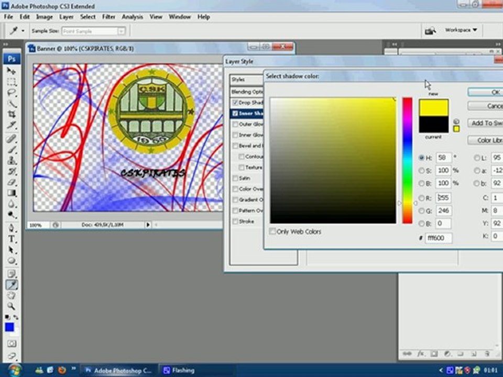Select the Crop tool
This screenshot has height=377, width=503.
11,114
